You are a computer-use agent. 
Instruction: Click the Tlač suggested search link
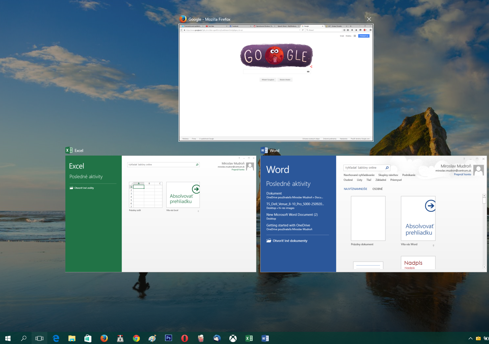[x=369, y=180]
